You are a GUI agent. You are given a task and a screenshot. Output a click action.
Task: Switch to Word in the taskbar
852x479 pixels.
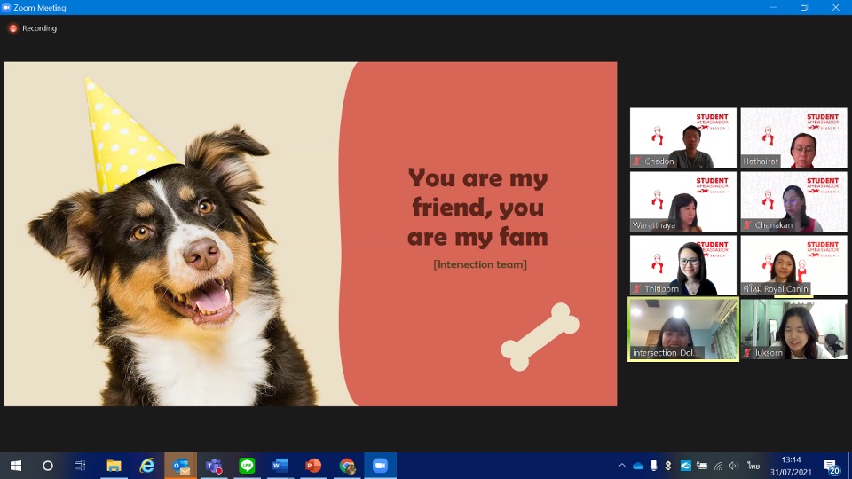point(280,466)
